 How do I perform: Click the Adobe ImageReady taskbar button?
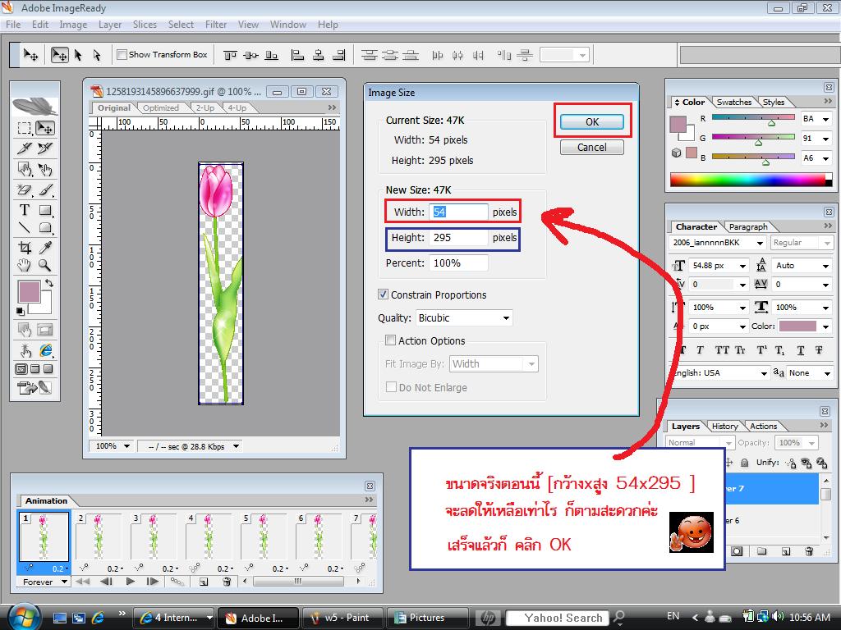tap(258, 618)
